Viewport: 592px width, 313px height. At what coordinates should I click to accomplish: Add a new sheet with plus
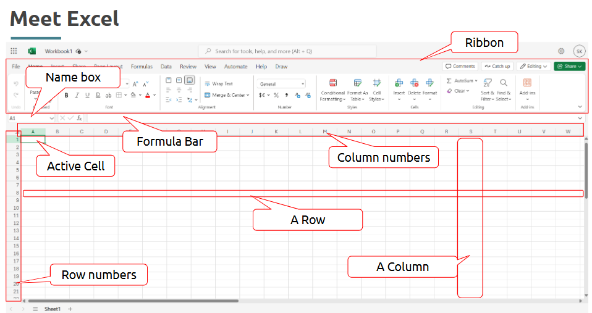[70, 309]
